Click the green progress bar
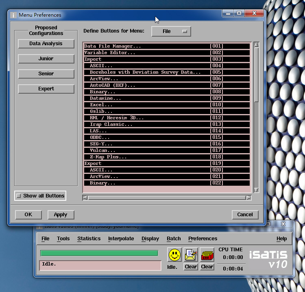This screenshot has width=305, height=292. [99, 253]
